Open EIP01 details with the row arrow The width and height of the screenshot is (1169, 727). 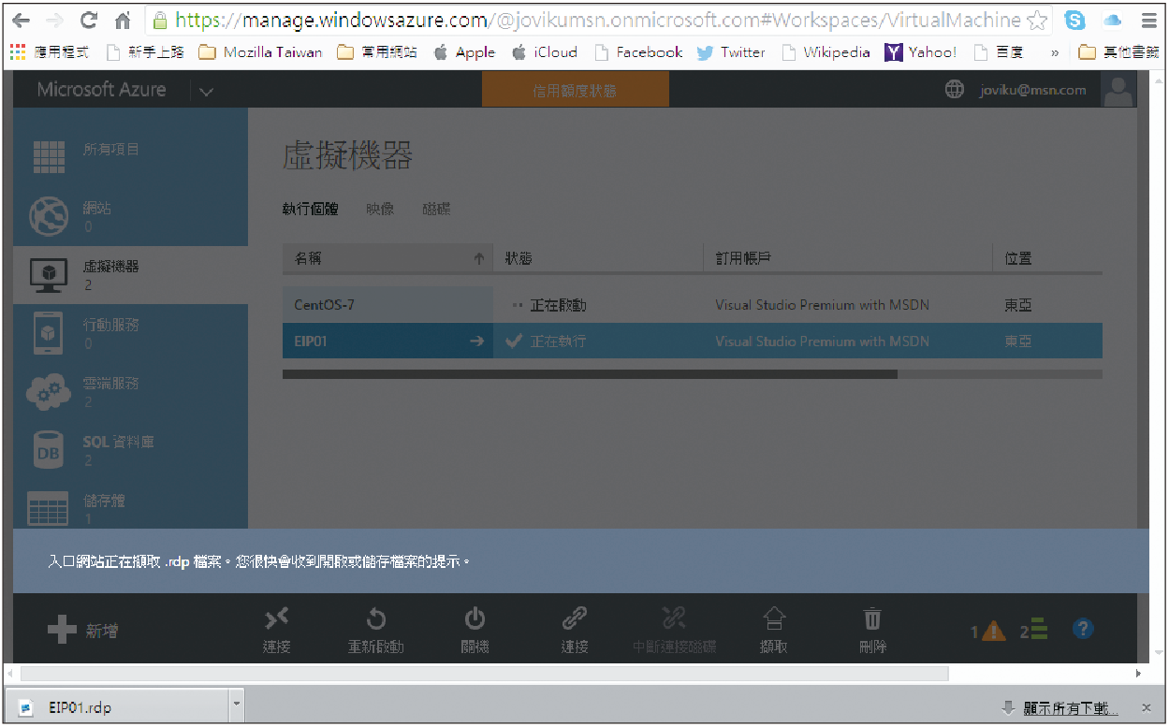(x=476, y=342)
